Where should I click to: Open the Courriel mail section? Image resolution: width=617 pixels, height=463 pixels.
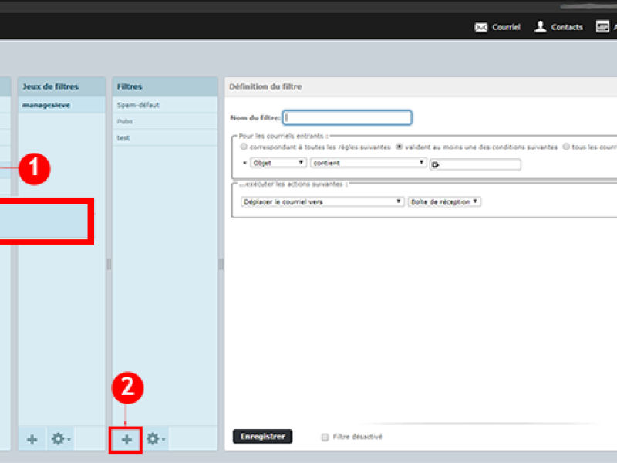[x=497, y=27]
